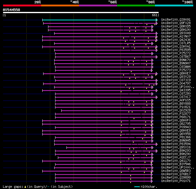This screenshot has height=189, width=196.
Task: Click the purple ~60% segment of identity scale
Action: [x=98, y=5]
